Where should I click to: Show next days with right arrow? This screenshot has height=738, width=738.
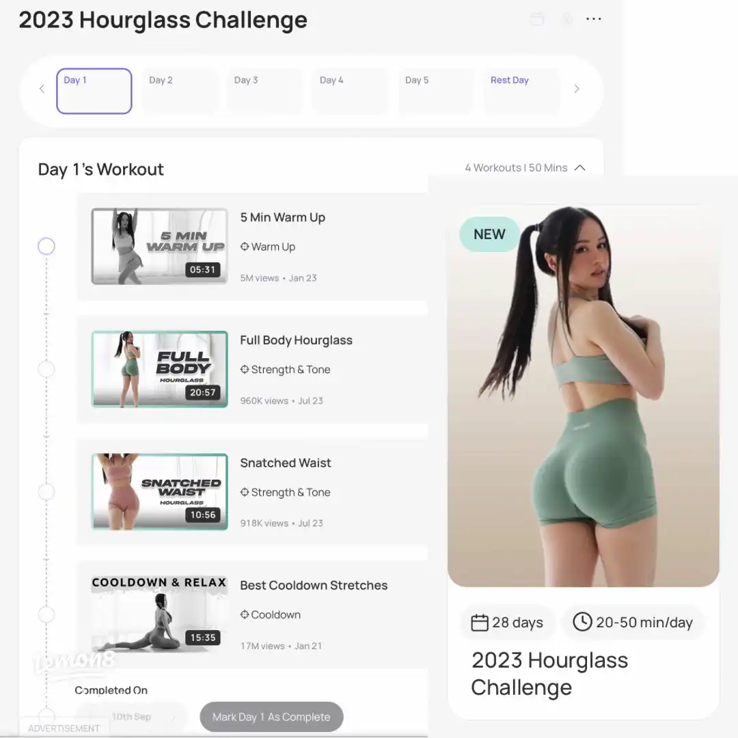click(577, 88)
